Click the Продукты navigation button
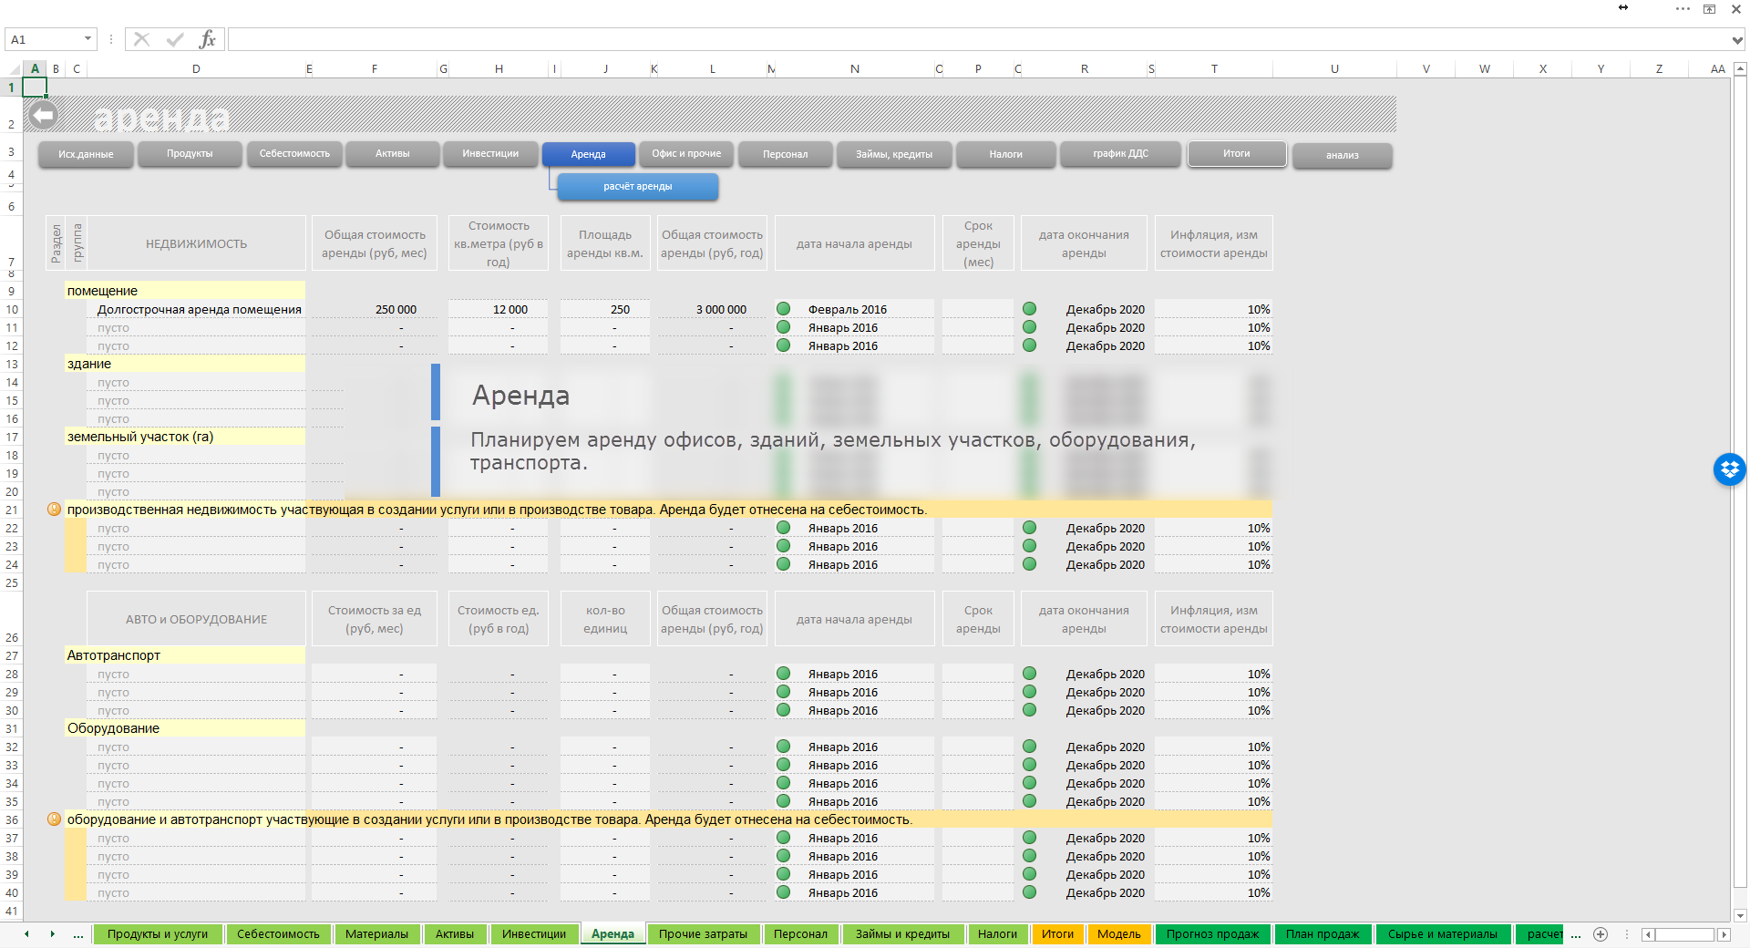The image size is (1750, 948). tap(190, 153)
